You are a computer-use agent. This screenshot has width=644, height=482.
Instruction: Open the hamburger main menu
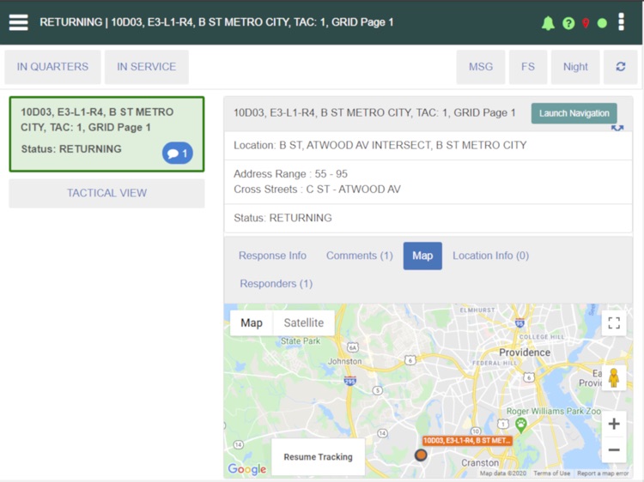(x=19, y=22)
